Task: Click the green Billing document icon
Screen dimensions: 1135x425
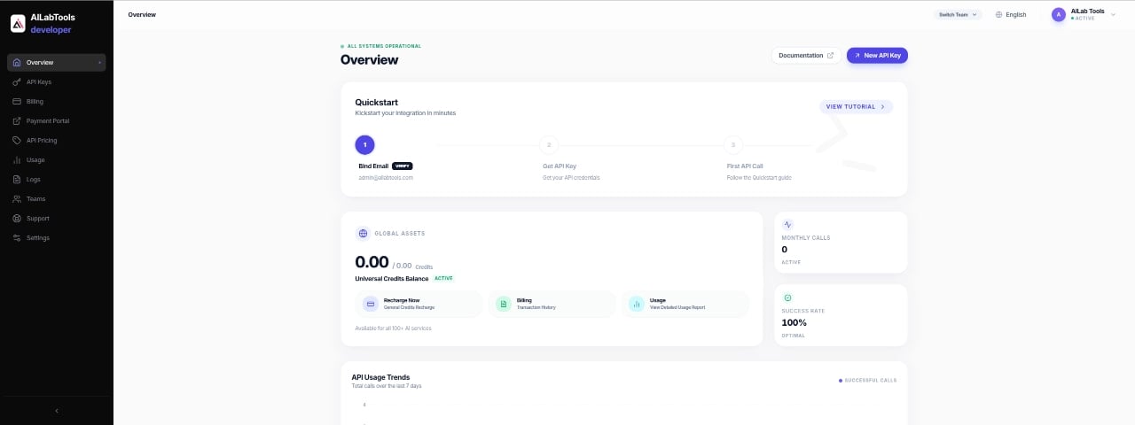Action: coord(504,304)
